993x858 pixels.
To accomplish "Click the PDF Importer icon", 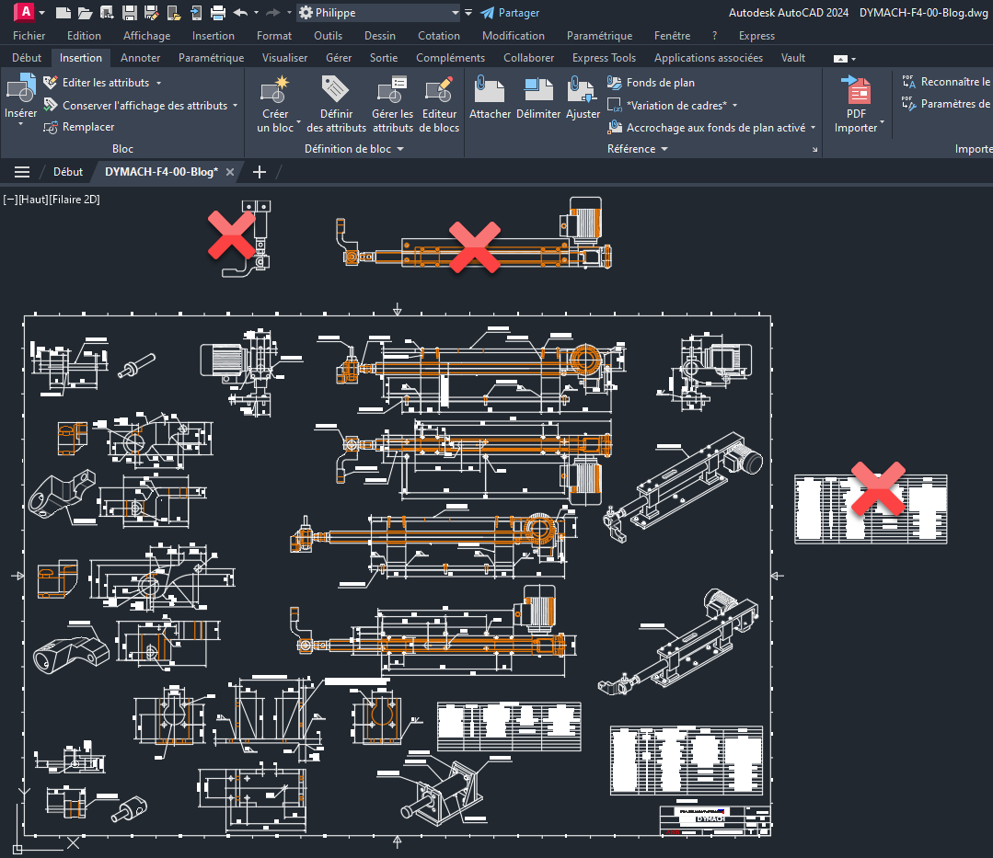I will coord(858,92).
